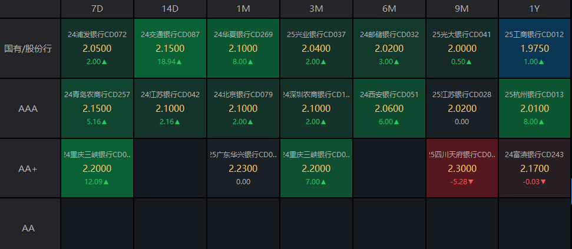This screenshot has width=572, height=249.
Task: Select the 7D tenor column header
Action: (x=97, y=9)
